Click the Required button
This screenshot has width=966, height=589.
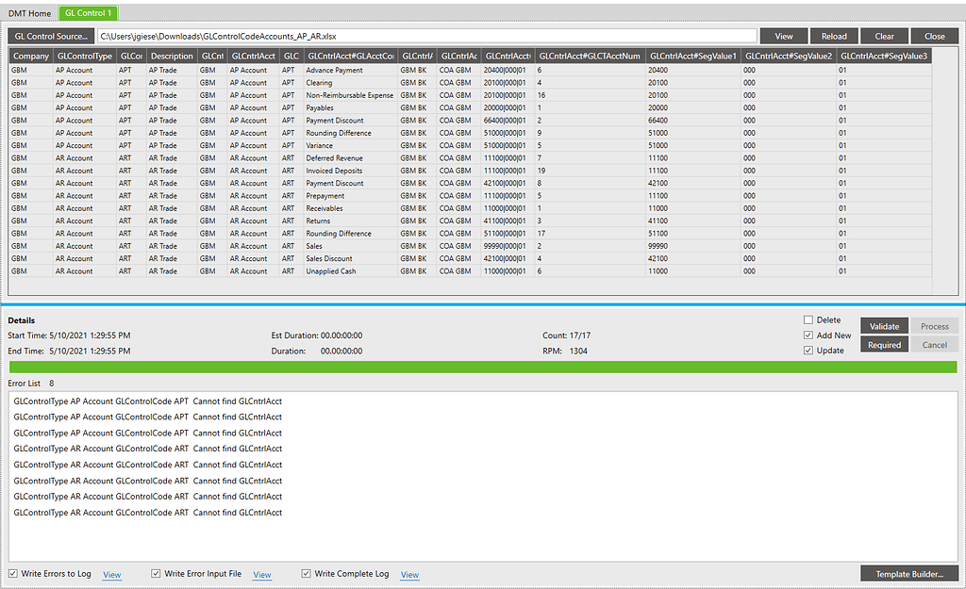pyautogui.click(x=884, y=344)
